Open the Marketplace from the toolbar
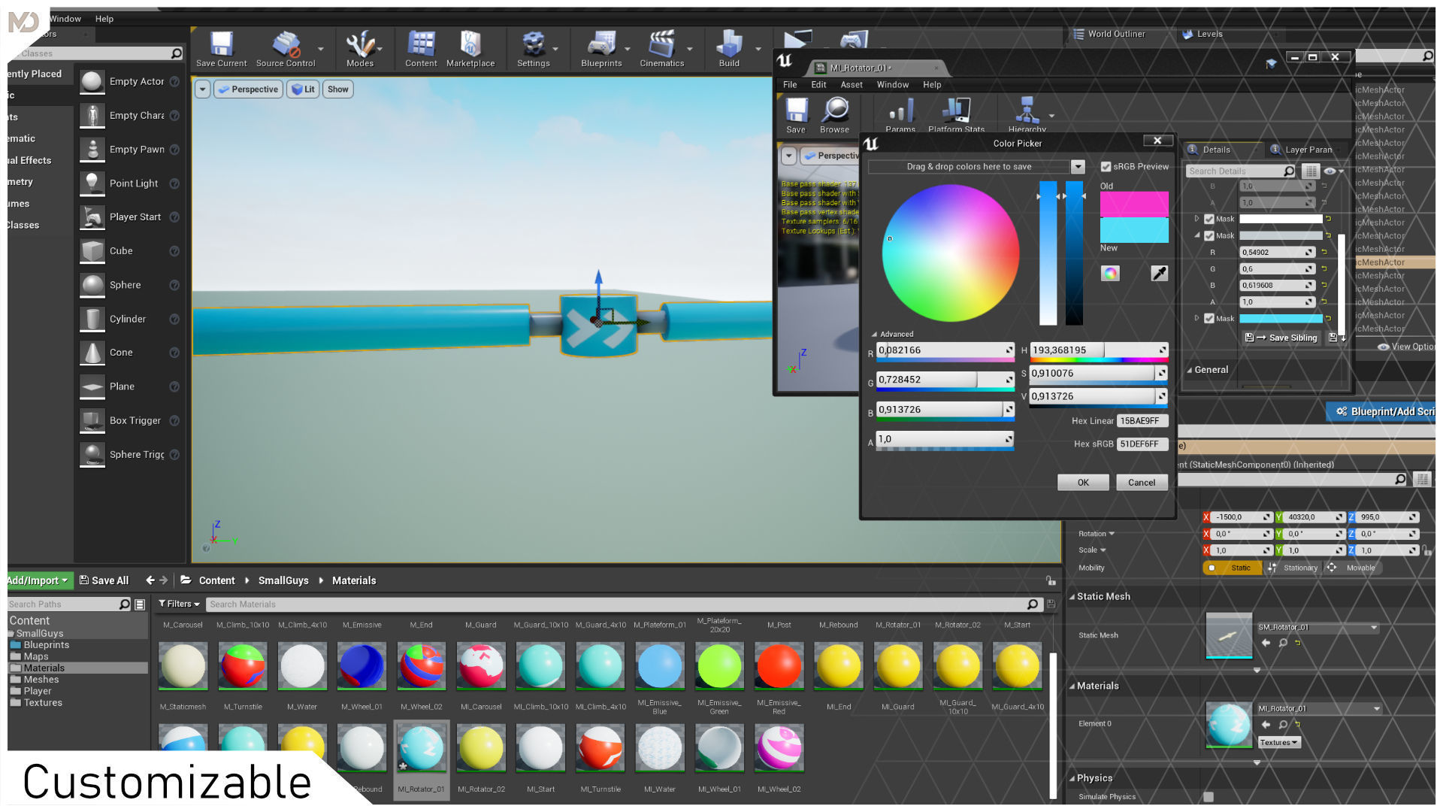Viewport: 1443px width, 812px height. (470, 47)
